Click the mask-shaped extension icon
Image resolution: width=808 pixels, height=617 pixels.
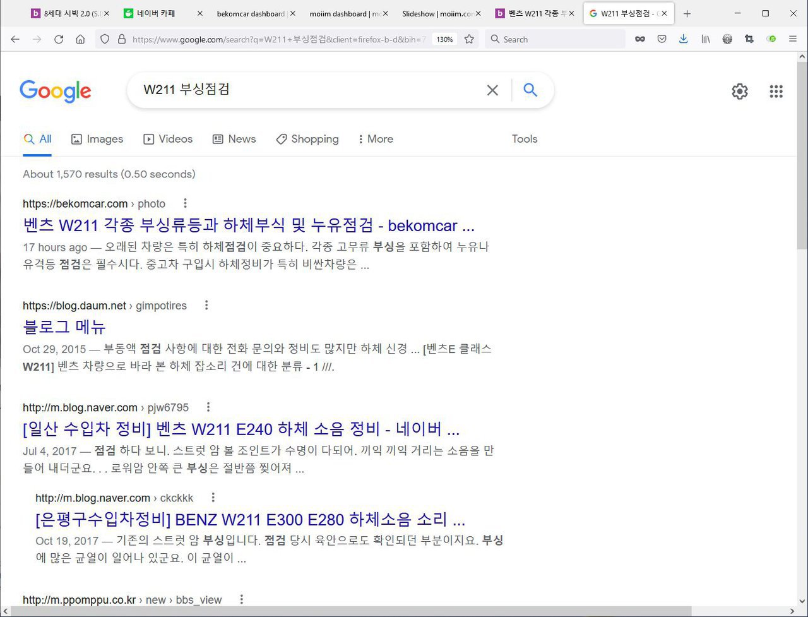point(640,39)
